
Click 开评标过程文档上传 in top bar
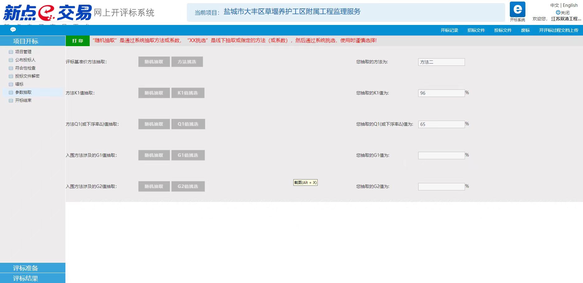click(x=558, y=30)
